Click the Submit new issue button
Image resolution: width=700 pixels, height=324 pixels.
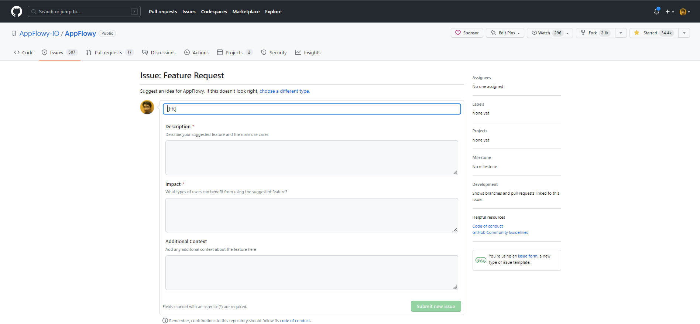click(x=436, y=306)
